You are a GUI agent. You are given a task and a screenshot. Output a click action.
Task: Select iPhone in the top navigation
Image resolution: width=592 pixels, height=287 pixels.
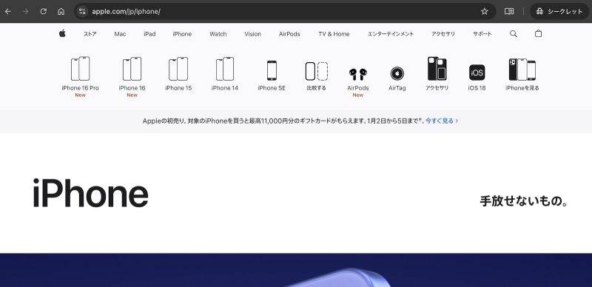click(182, 34)
